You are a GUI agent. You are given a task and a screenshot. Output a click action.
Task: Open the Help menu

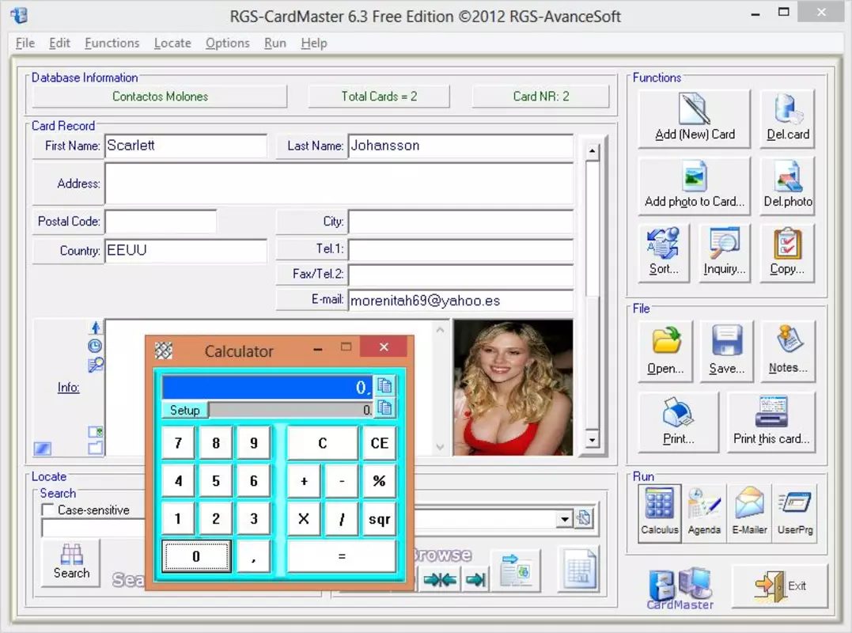[x=314, y=43]
